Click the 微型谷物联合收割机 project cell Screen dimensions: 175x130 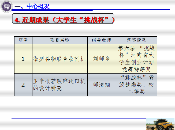(x=59, y=59)
